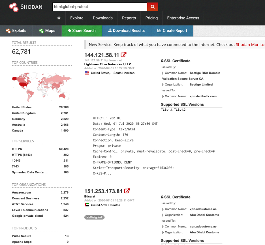265x245 pixels.
Task: Open the Downloads menu item
Action: click(103, 18)
